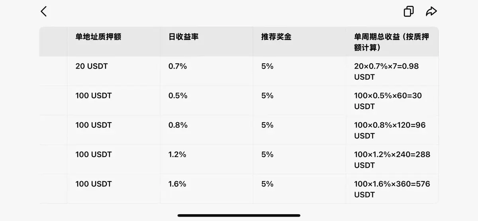Click the 100×0.8%×120=96 USDT cell
The width and height of the screenshot is (478, 221).
click(390, 131)
